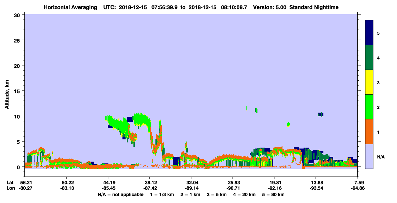Click the dark green color bar segment 4
The height and width of the screenshot is (203, 397).
pyautogui.click(x=369, y=58)
